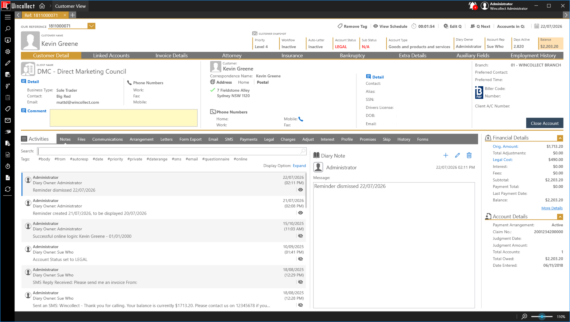This screenshot has width=570, height=322.
Task: Switch to Employment History tab
Action: [533, 56]
